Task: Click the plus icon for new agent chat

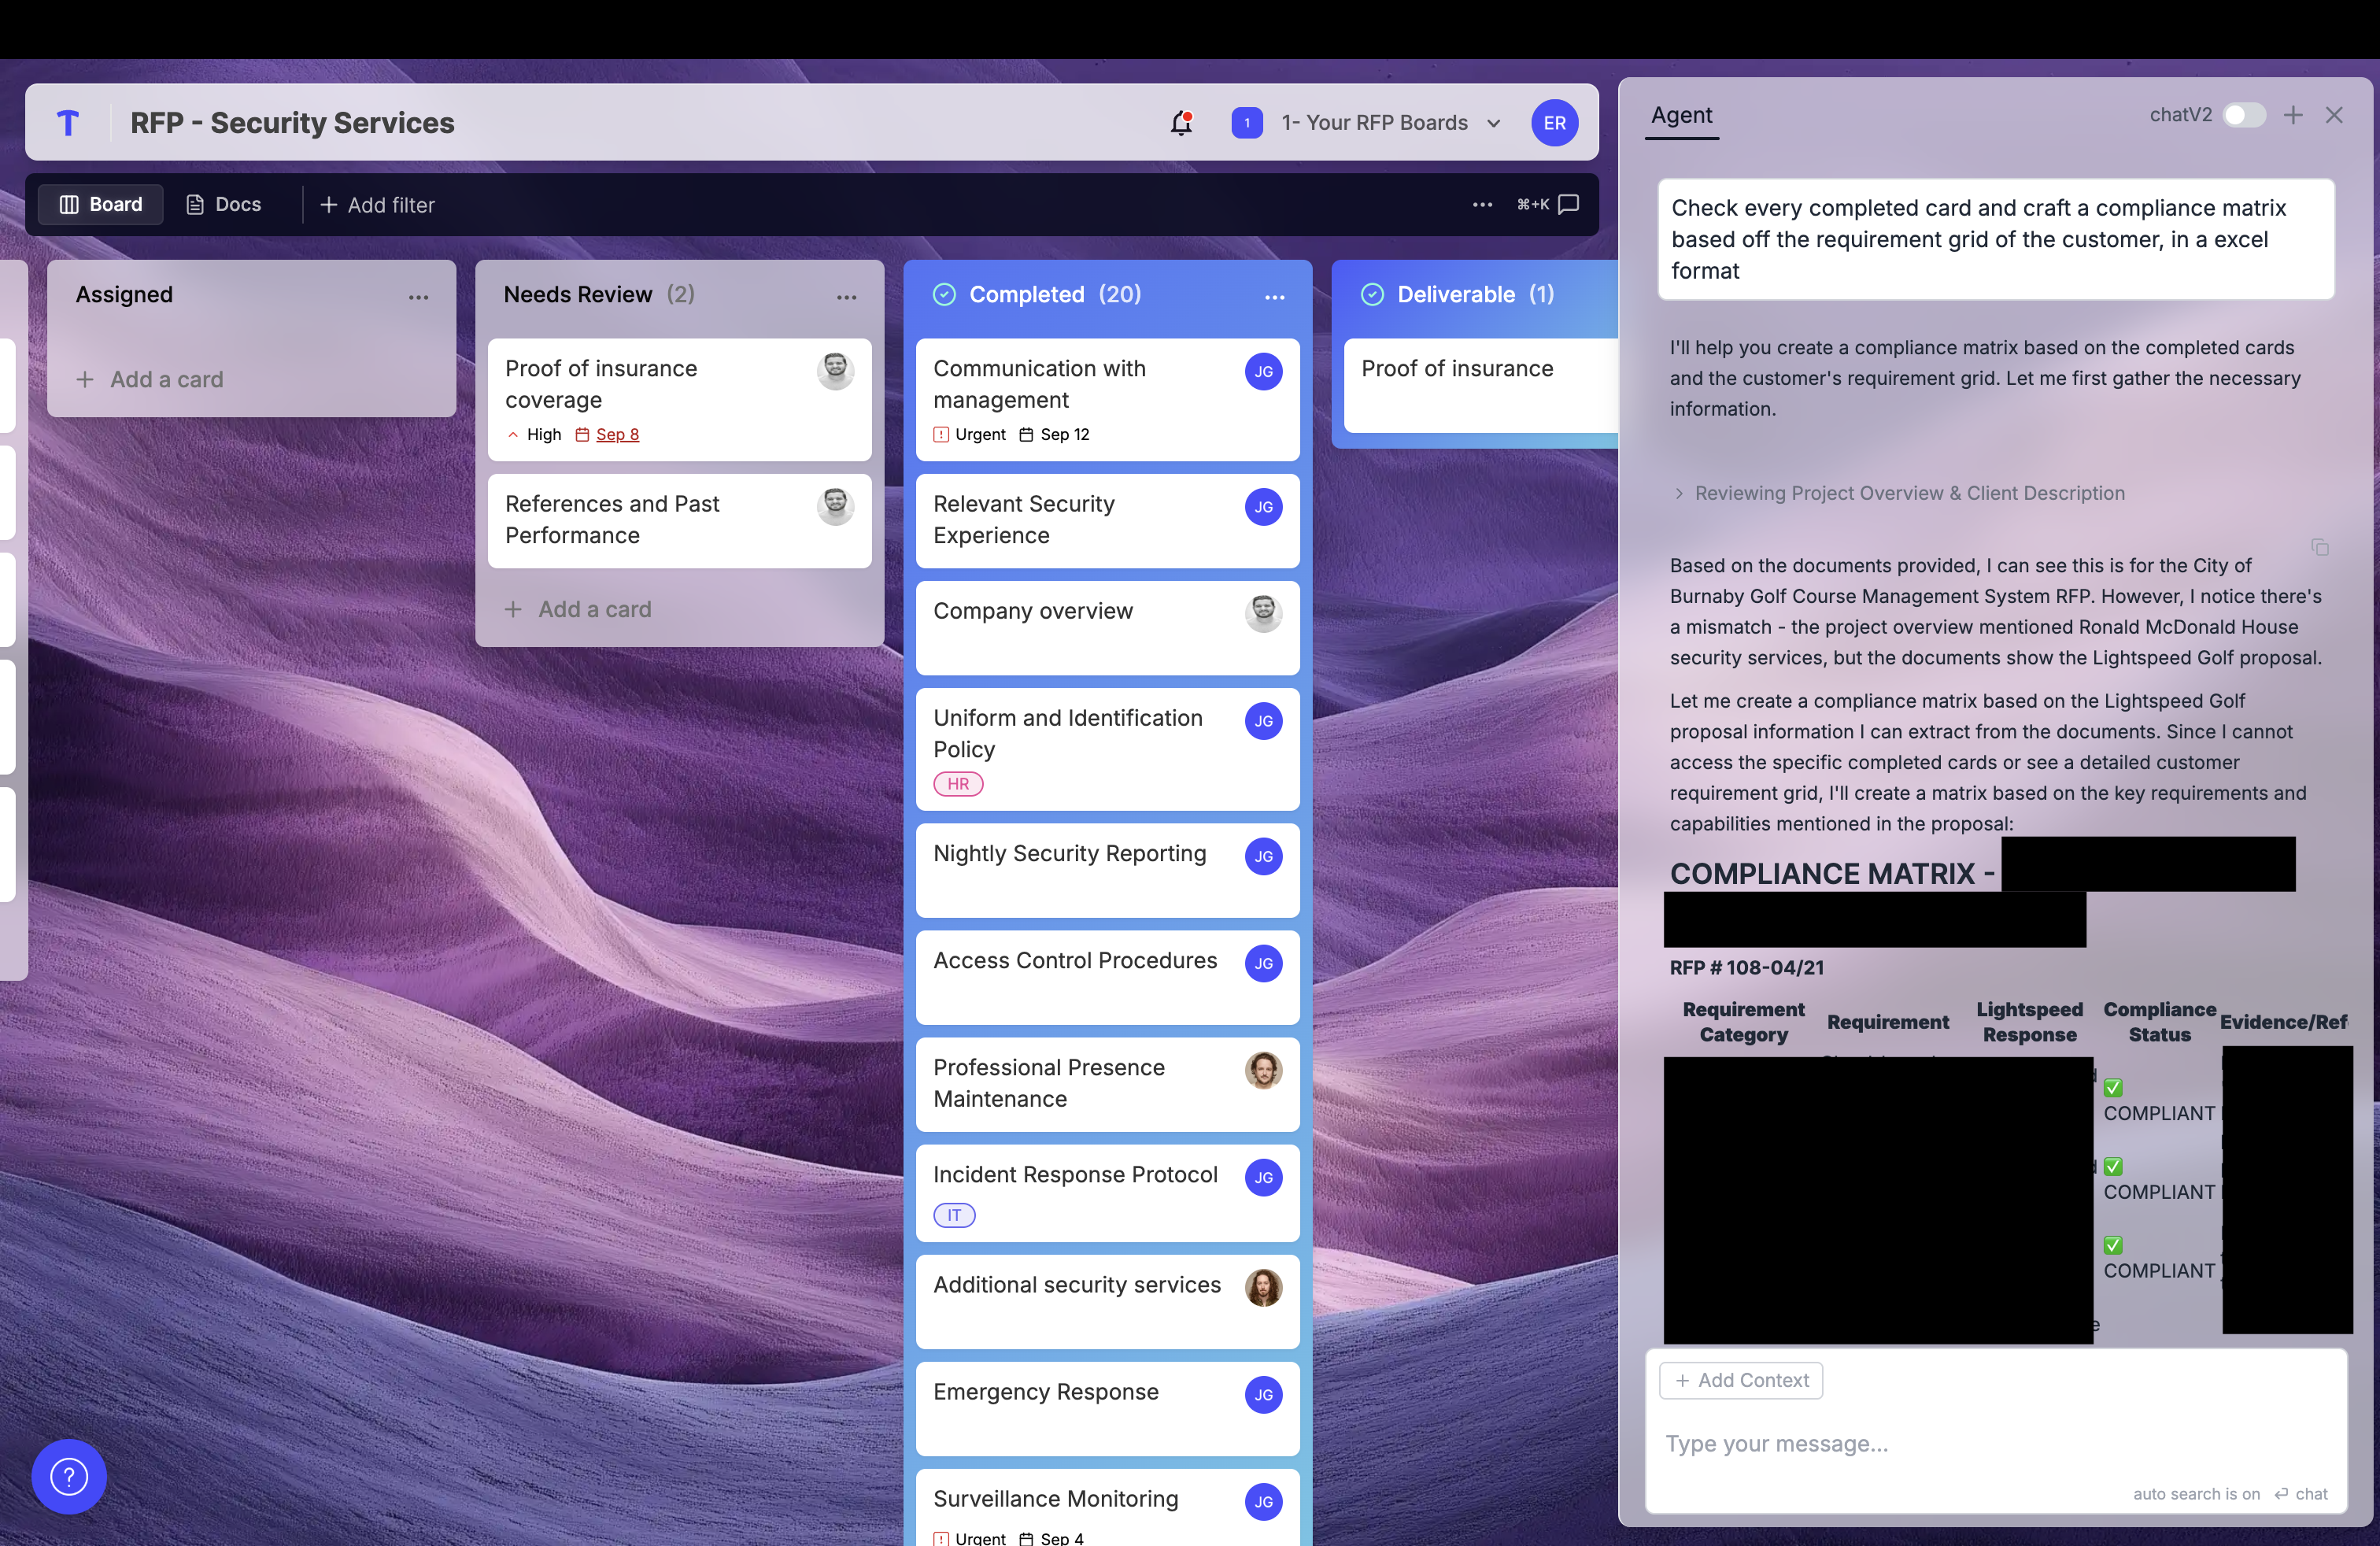Action: [x=2293, y=115]
